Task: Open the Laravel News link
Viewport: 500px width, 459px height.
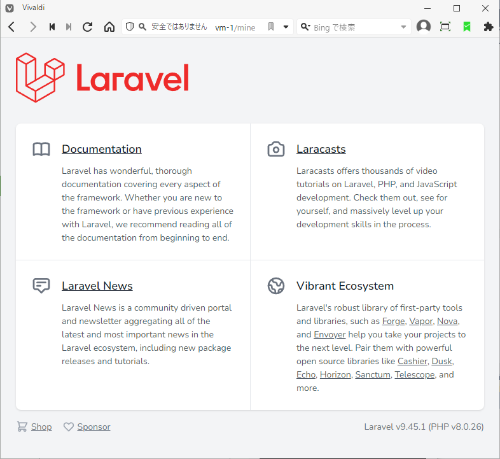Action: click(x=97, y=286)
